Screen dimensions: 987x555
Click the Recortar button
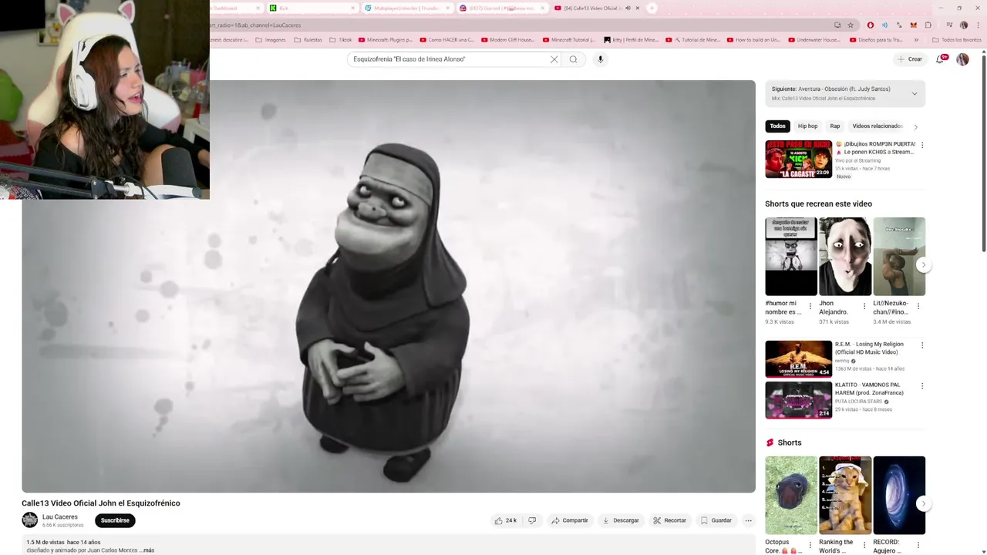click(669, 520)
